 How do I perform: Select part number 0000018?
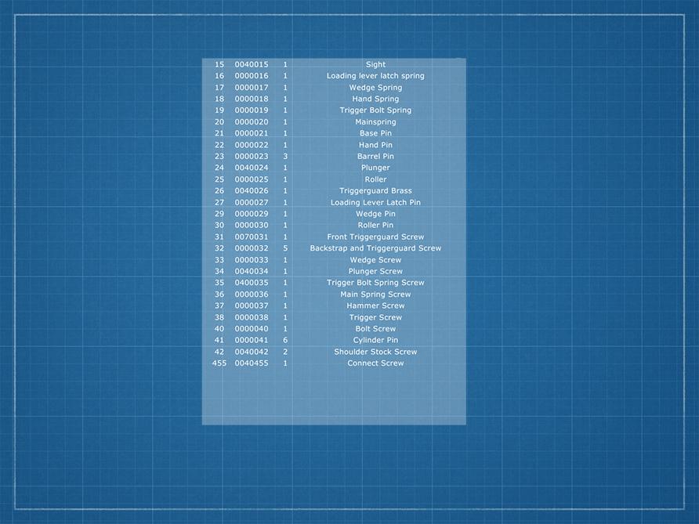[x=251, y=99]
